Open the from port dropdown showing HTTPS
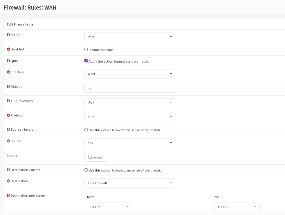The width and height of the screenshot is (285, 215). pos(109,207)
